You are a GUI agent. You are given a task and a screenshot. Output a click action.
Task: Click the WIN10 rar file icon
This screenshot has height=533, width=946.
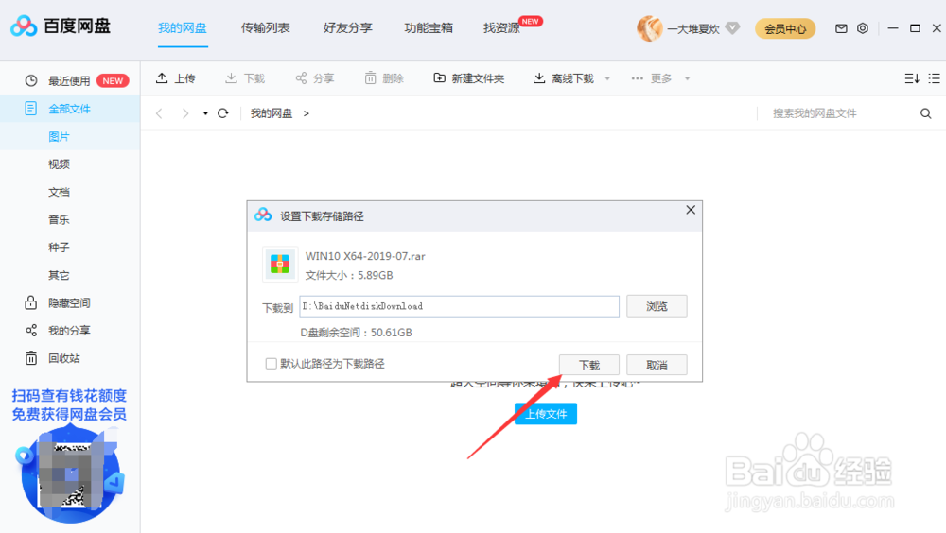[x=279, y=264]
